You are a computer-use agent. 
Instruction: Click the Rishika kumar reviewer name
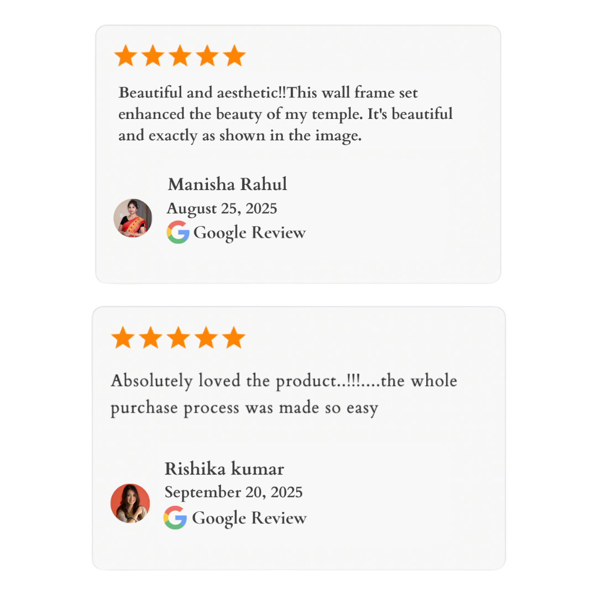point(224,469)
